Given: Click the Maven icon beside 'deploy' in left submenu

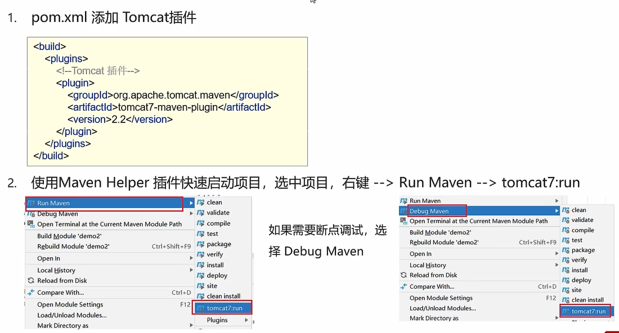Looking at the screenshot, I should [200, 276].
